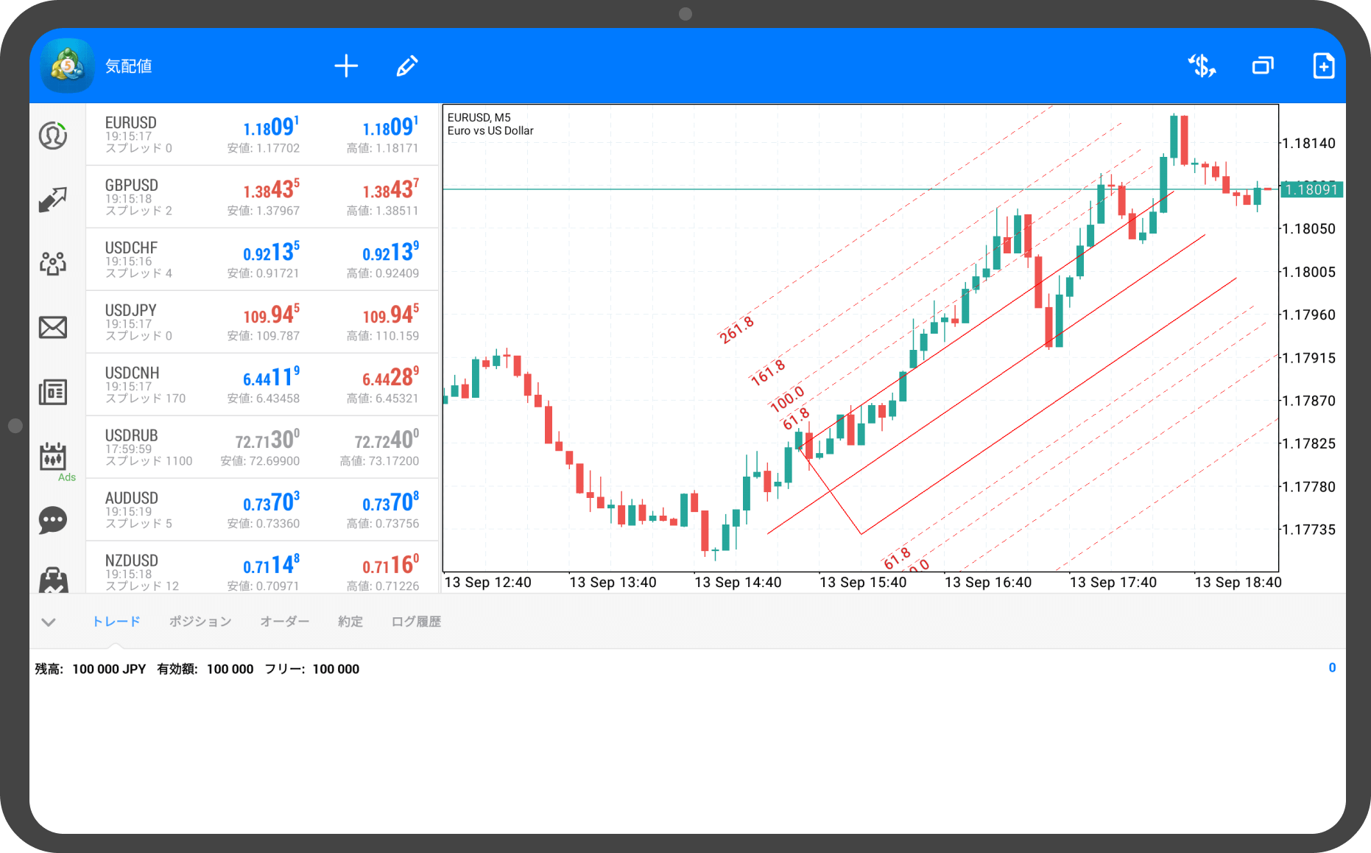Click the 261.8 Fibonacci channel label

click(736, 329)
